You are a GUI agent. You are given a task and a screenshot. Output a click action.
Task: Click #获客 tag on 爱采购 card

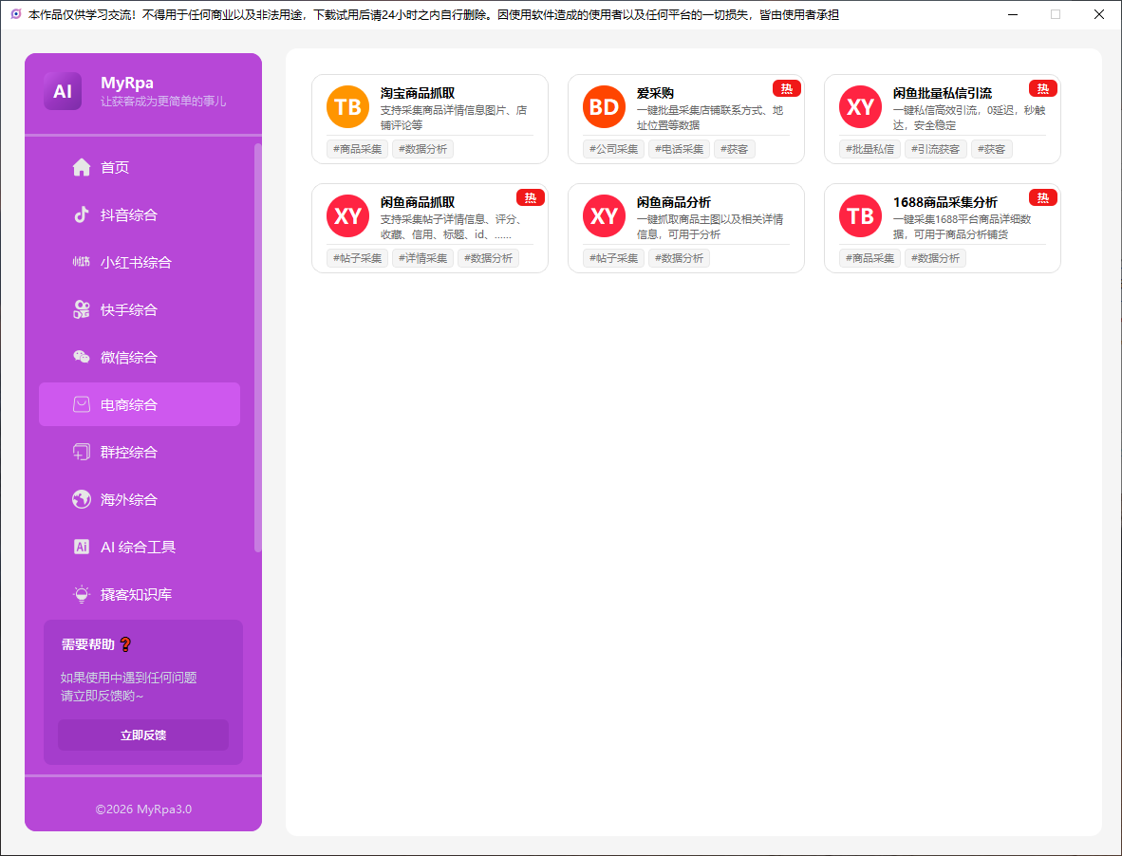734,149
